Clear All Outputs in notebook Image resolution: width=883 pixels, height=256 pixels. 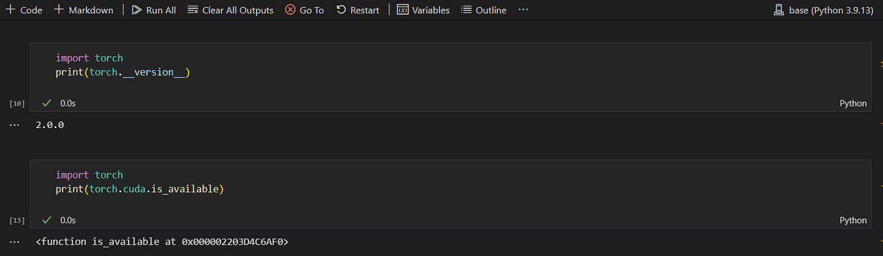point(230,10)
